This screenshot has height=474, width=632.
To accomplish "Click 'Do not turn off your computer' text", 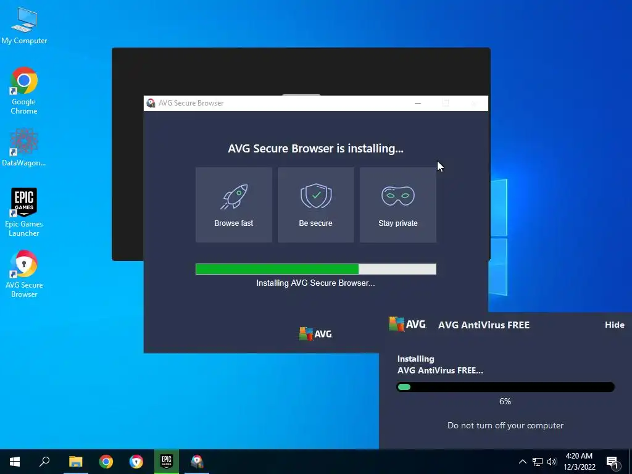I will click(505, 426).
